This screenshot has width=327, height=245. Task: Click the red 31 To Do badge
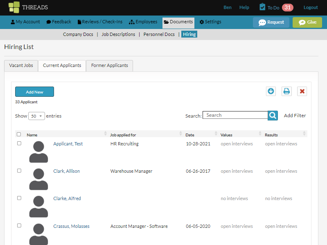(288, 7)
